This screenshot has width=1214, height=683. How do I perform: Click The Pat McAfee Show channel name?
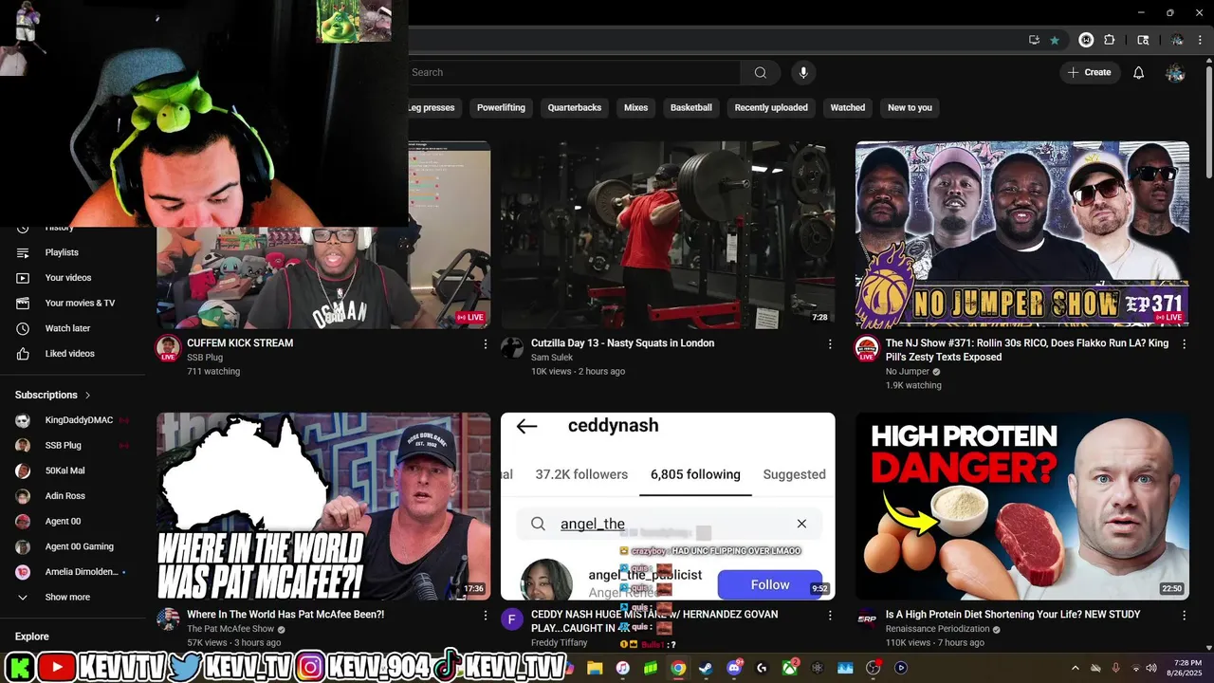click(230, 629)
